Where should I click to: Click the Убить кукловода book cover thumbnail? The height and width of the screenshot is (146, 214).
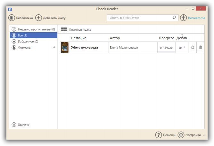(65, 47)
